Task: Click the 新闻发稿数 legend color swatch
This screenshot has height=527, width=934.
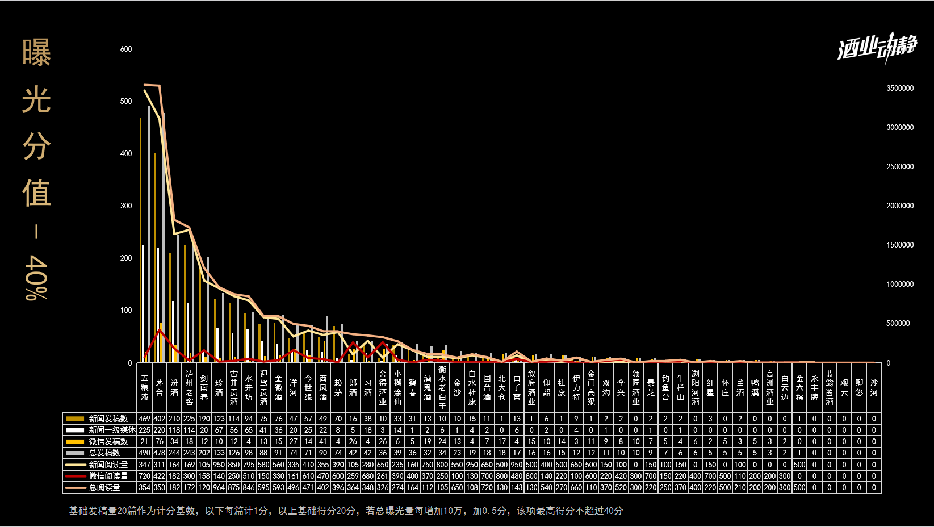Action: click(75, 419)
